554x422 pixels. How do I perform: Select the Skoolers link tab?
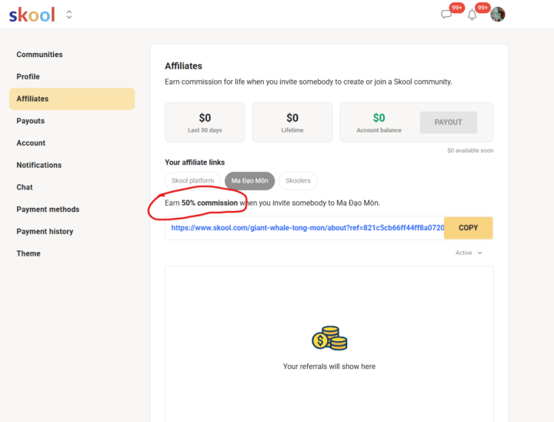298,181
